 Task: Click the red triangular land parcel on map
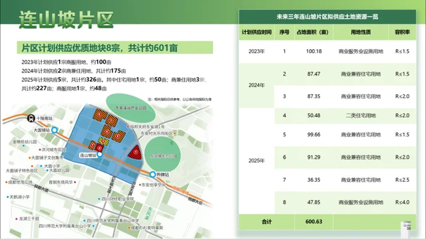coord(135,152)
